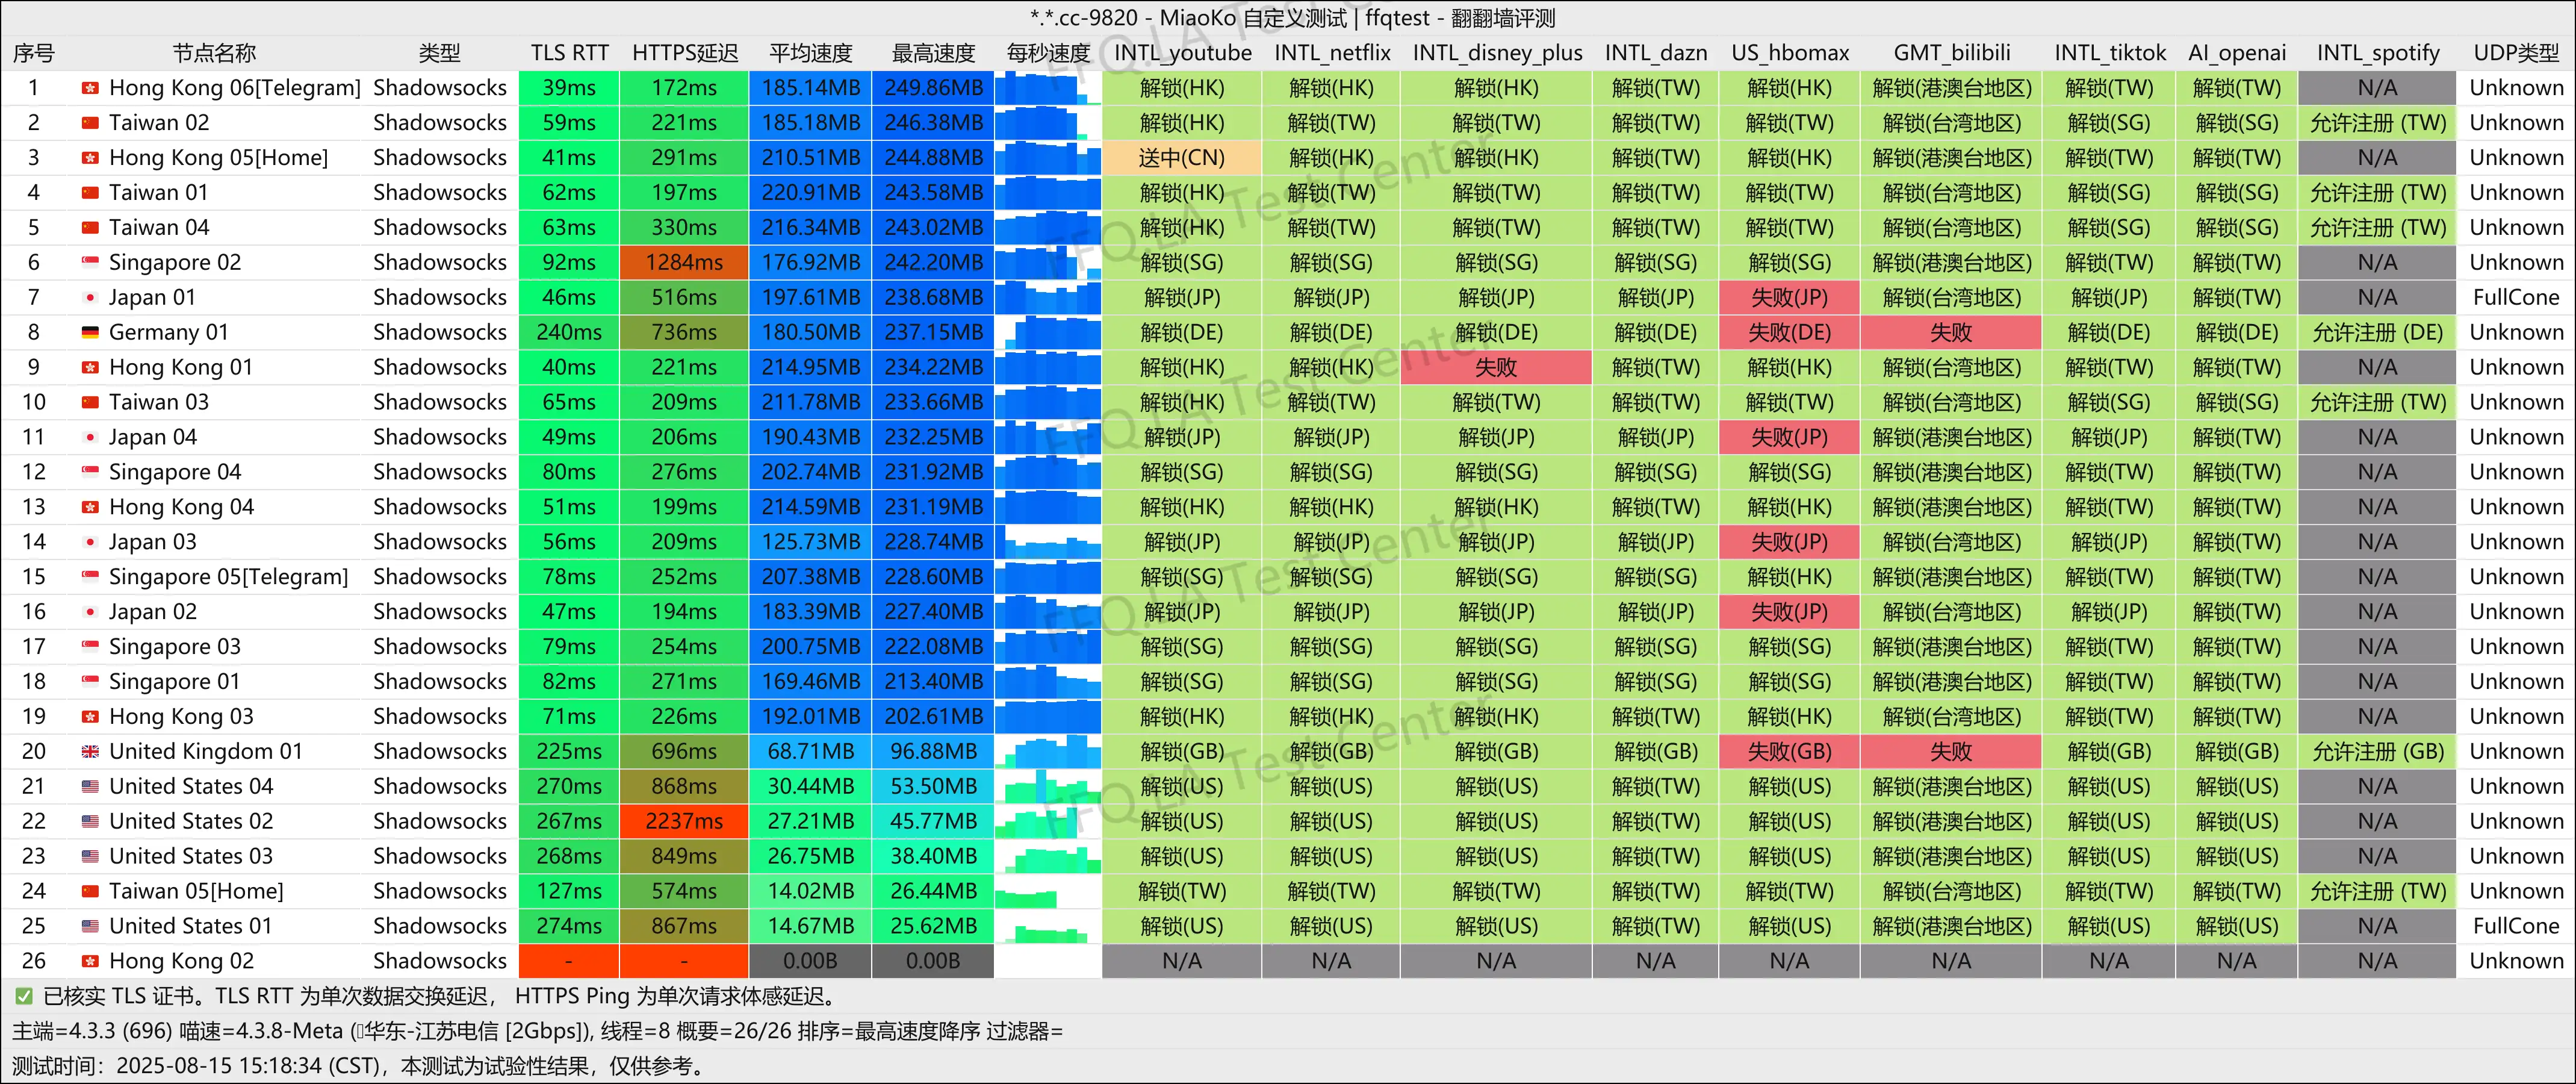Click the flag icon of Hong Kong 04
This screenshot has height=1084, width=2576.
point(90,507)
